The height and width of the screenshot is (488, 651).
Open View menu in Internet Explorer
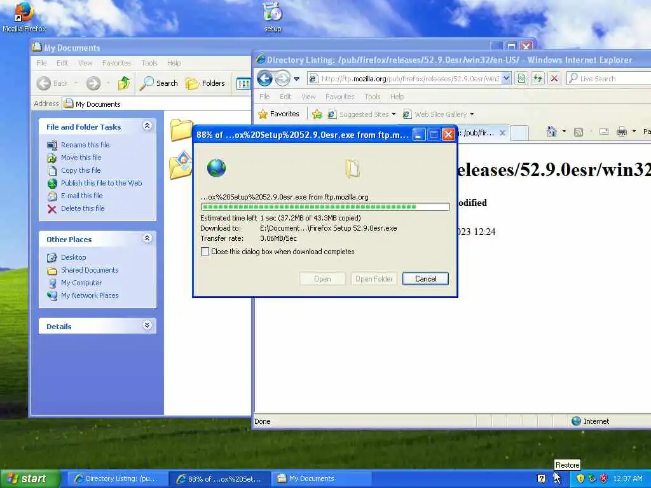pos(308,97)
